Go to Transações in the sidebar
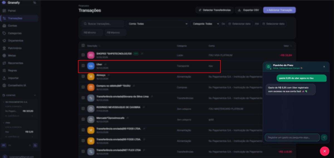Image resolution: width=334 pixels, height=158 pixels. (19, 18)
